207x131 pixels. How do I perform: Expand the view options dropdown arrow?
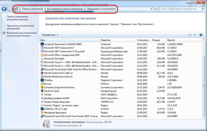pos(195,35)
